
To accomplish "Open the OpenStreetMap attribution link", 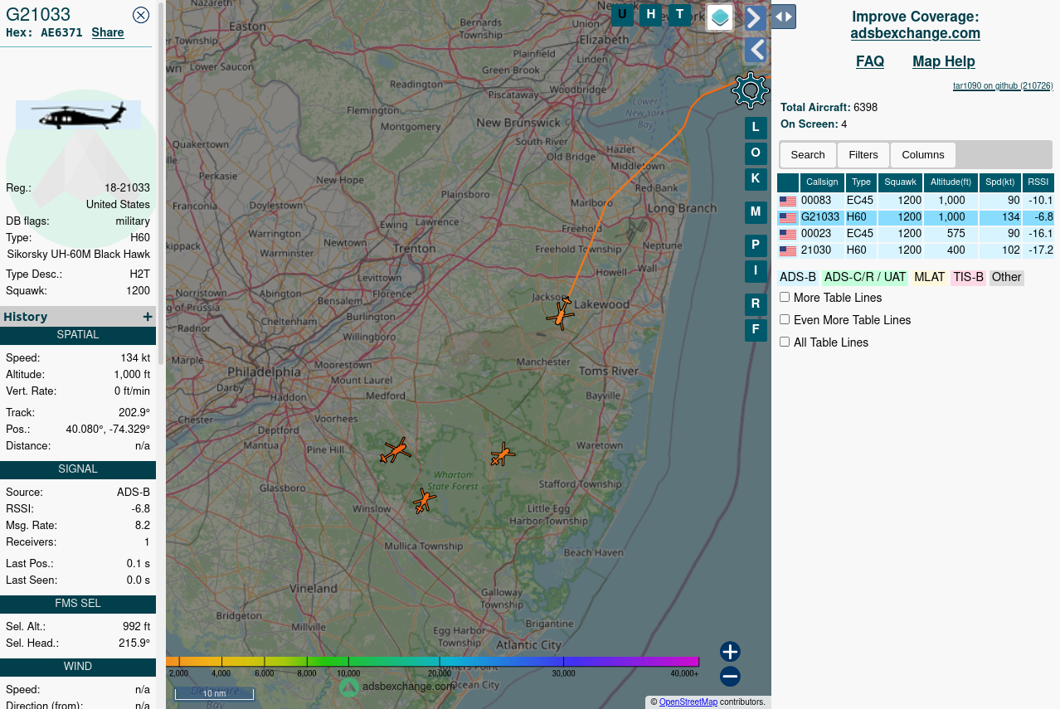I will [x=688, y=702].
